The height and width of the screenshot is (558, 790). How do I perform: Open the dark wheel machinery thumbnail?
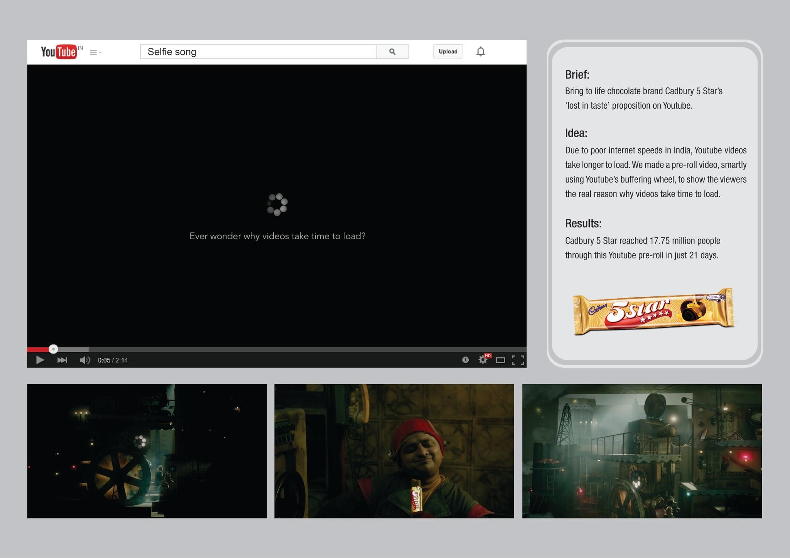coord(147,451)
